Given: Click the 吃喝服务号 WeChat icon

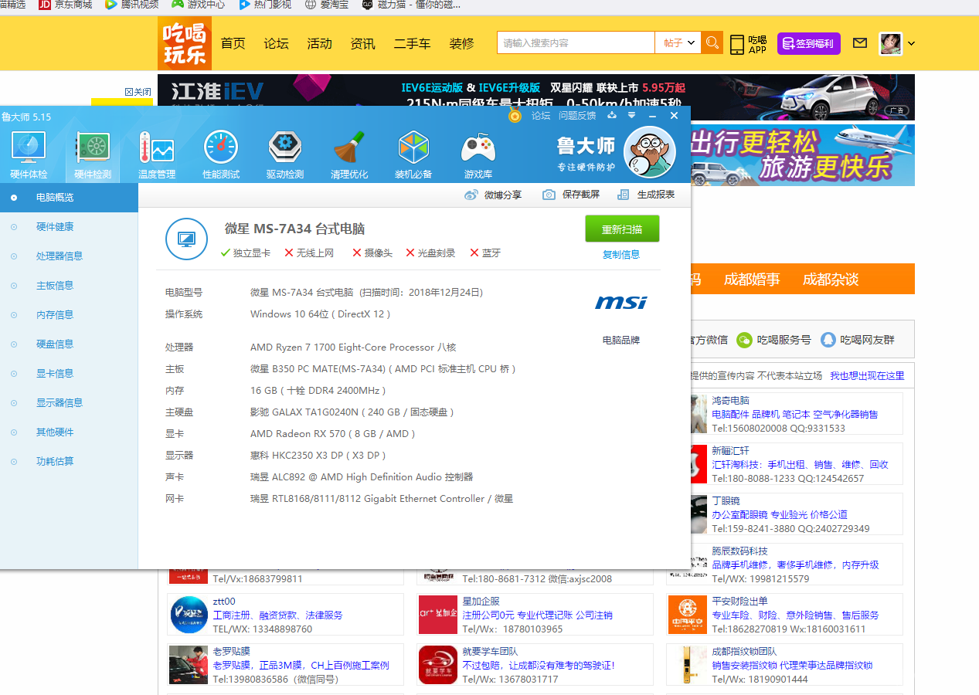Looking at the screenshot, I should click(744, 340).
